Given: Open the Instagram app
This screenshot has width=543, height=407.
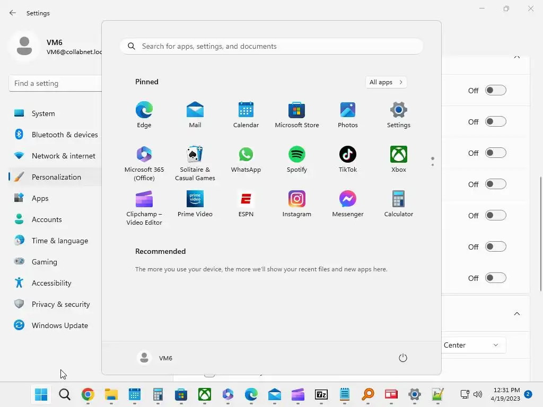Looking at the screenshot, I should (297, 204).
